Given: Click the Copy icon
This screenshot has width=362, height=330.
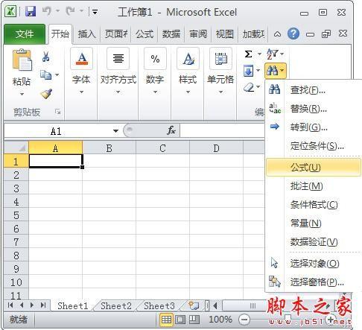Looking at the screenshot, I should (45, 74).
